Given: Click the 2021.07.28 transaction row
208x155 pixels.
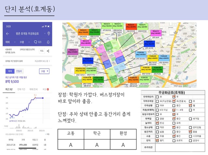Looking at the screenshot, I should coord(27,145).
